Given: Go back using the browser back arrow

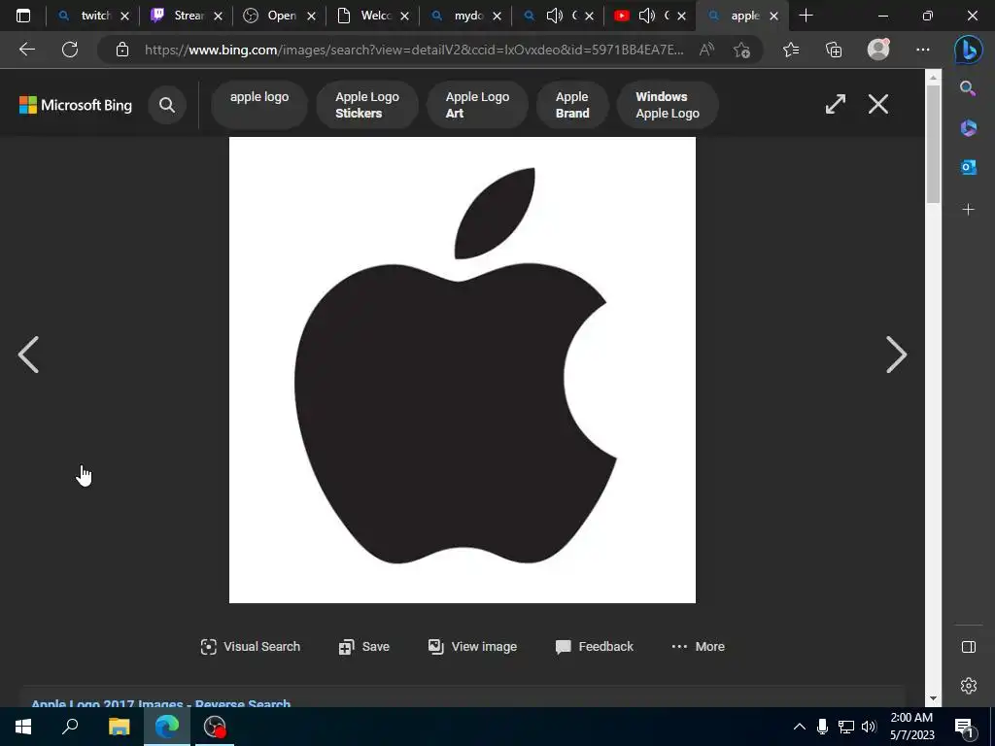Looking at the screenshot, I should [x=26, y=50].
